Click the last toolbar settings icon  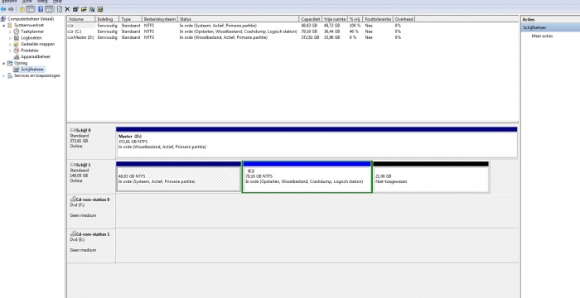pos(100,9)
